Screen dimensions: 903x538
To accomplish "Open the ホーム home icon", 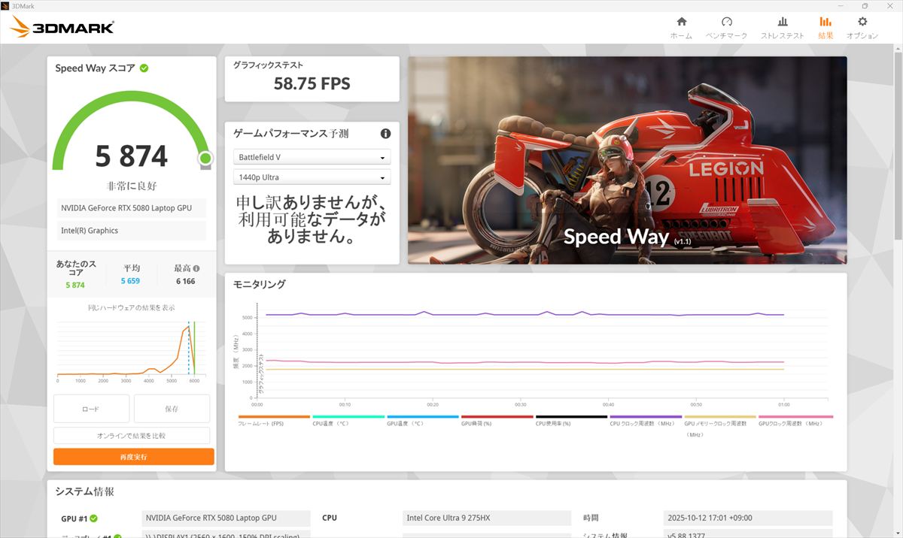I will coord(681,22).
